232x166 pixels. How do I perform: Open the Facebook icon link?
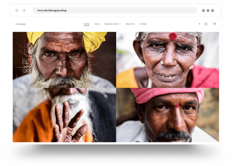click(x=199, y=24)
